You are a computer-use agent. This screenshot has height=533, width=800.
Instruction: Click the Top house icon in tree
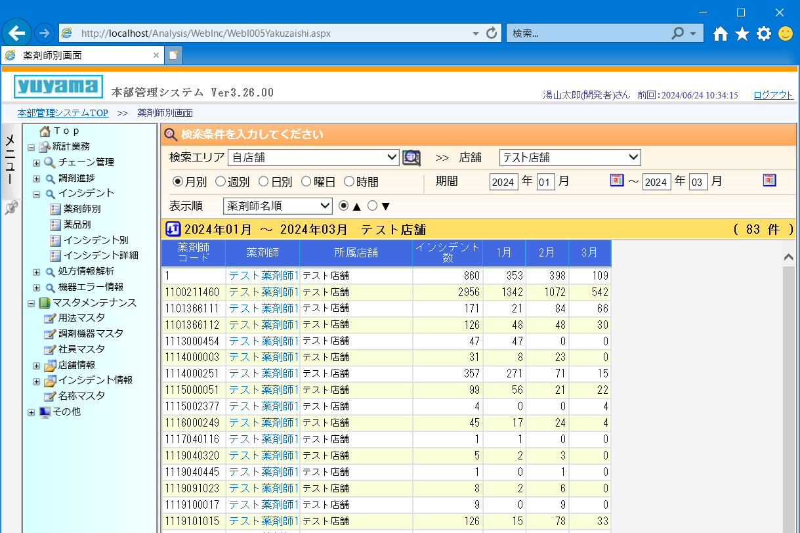[x=45, y=131]
